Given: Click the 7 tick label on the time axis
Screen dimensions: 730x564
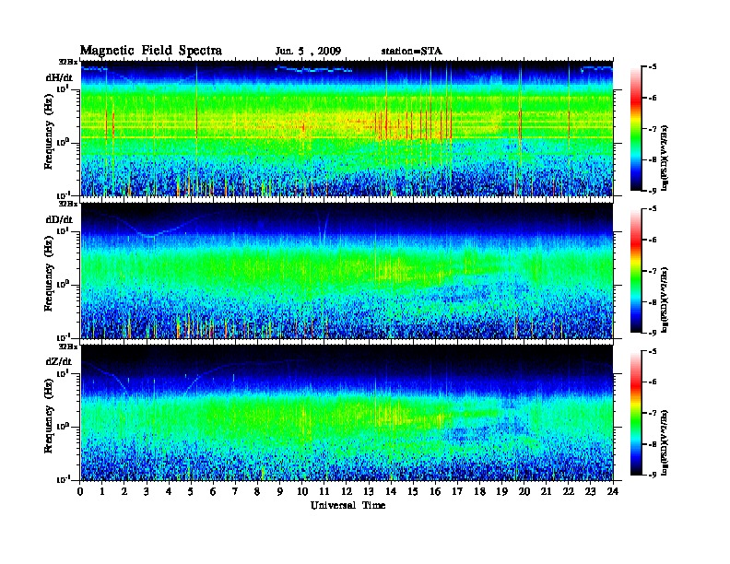Looking at the screenshot, I should click(235, 492).
